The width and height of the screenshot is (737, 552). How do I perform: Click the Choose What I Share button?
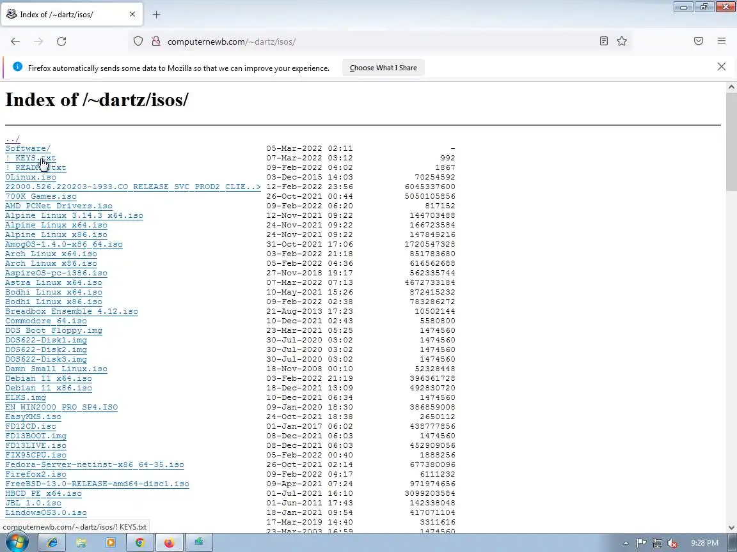[x=383, y=68]
